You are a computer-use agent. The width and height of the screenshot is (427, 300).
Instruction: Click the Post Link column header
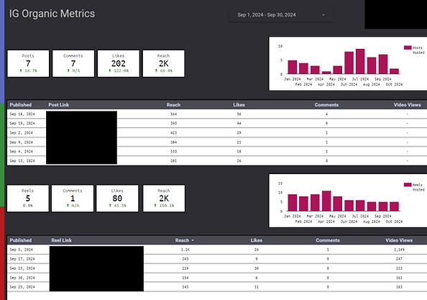coord(58,105)
